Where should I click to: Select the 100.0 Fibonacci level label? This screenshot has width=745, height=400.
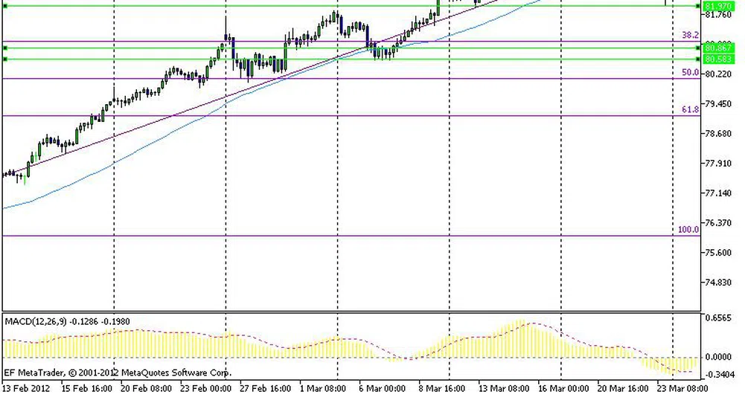688,230
